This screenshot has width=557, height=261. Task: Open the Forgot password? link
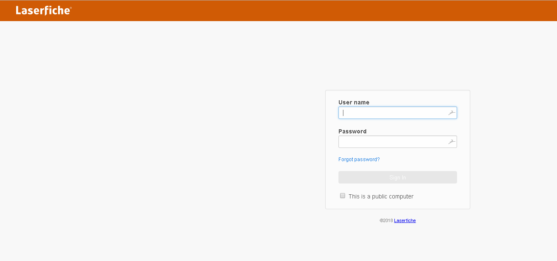(359, 159)
